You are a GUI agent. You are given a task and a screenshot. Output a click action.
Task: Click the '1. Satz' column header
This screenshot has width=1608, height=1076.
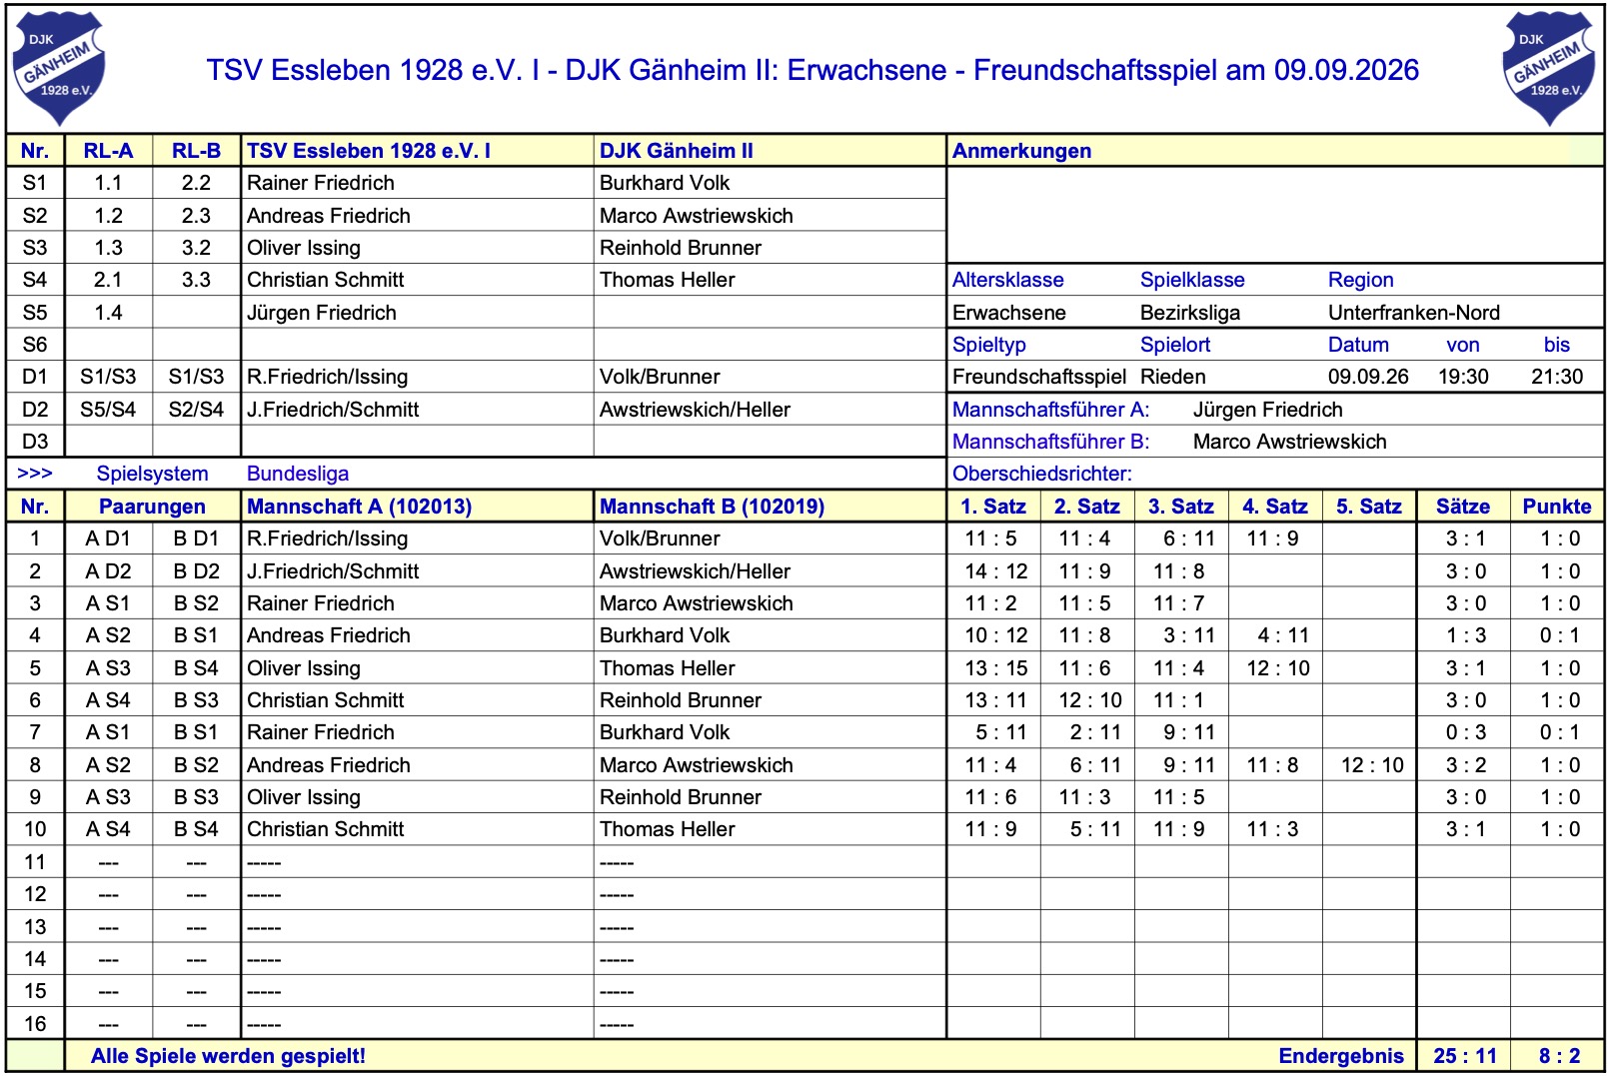point(993,507)
